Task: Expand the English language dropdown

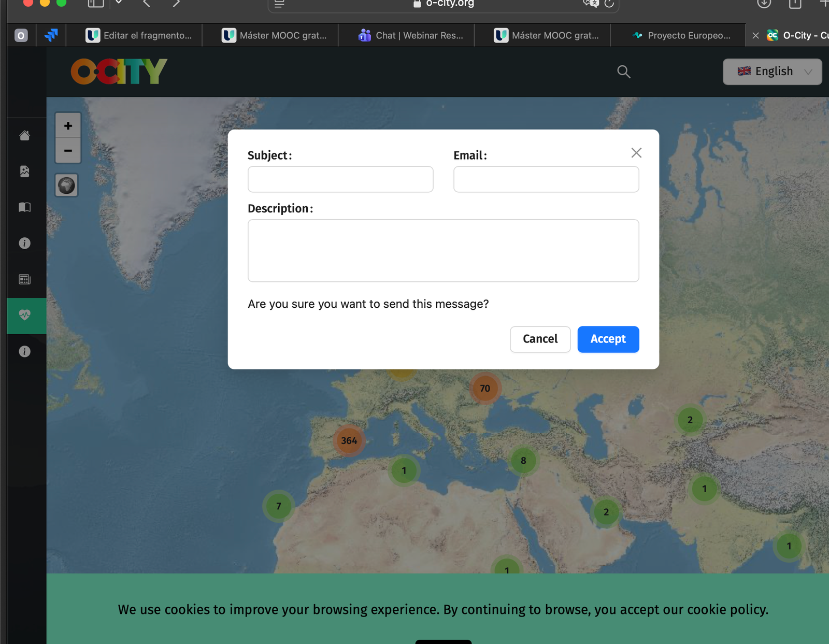Action: tap(772, 71)
